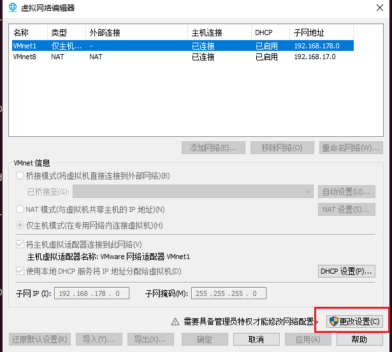The width and height of the screenshot is (392, 352).
Task: Toggle 使用本地 DHCP 服务 checkbox
Action: pyautogui.click(x=21, y=271)
